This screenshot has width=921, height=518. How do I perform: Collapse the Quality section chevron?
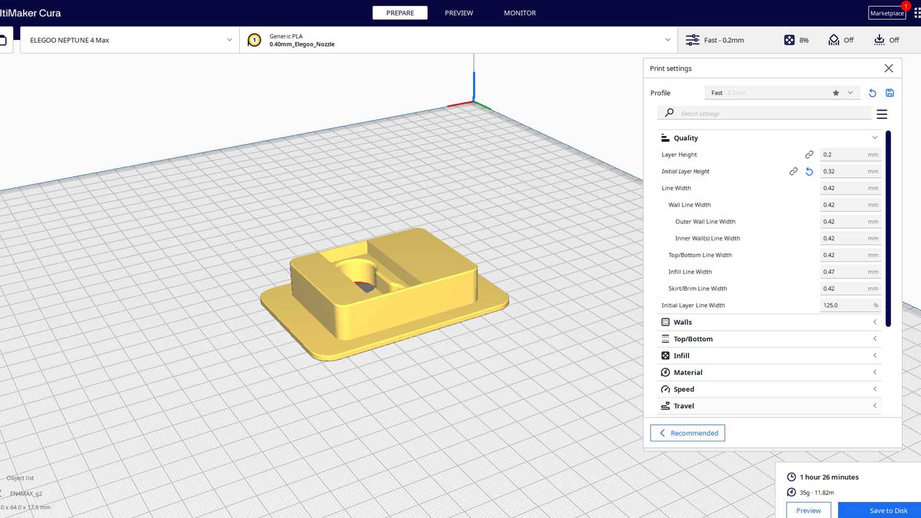(875, 138)
